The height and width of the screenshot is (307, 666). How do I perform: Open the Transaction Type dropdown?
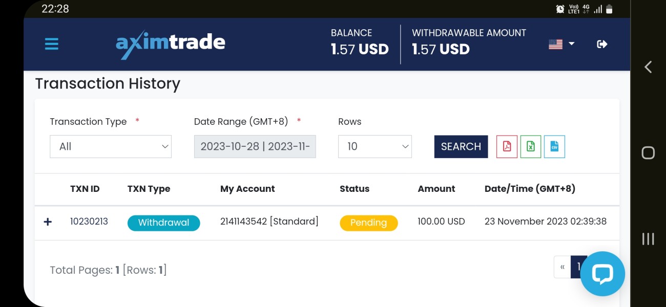pyautogui.click(x=111, y=147)
